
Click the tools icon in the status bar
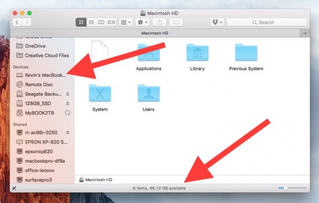click(14, 188)
